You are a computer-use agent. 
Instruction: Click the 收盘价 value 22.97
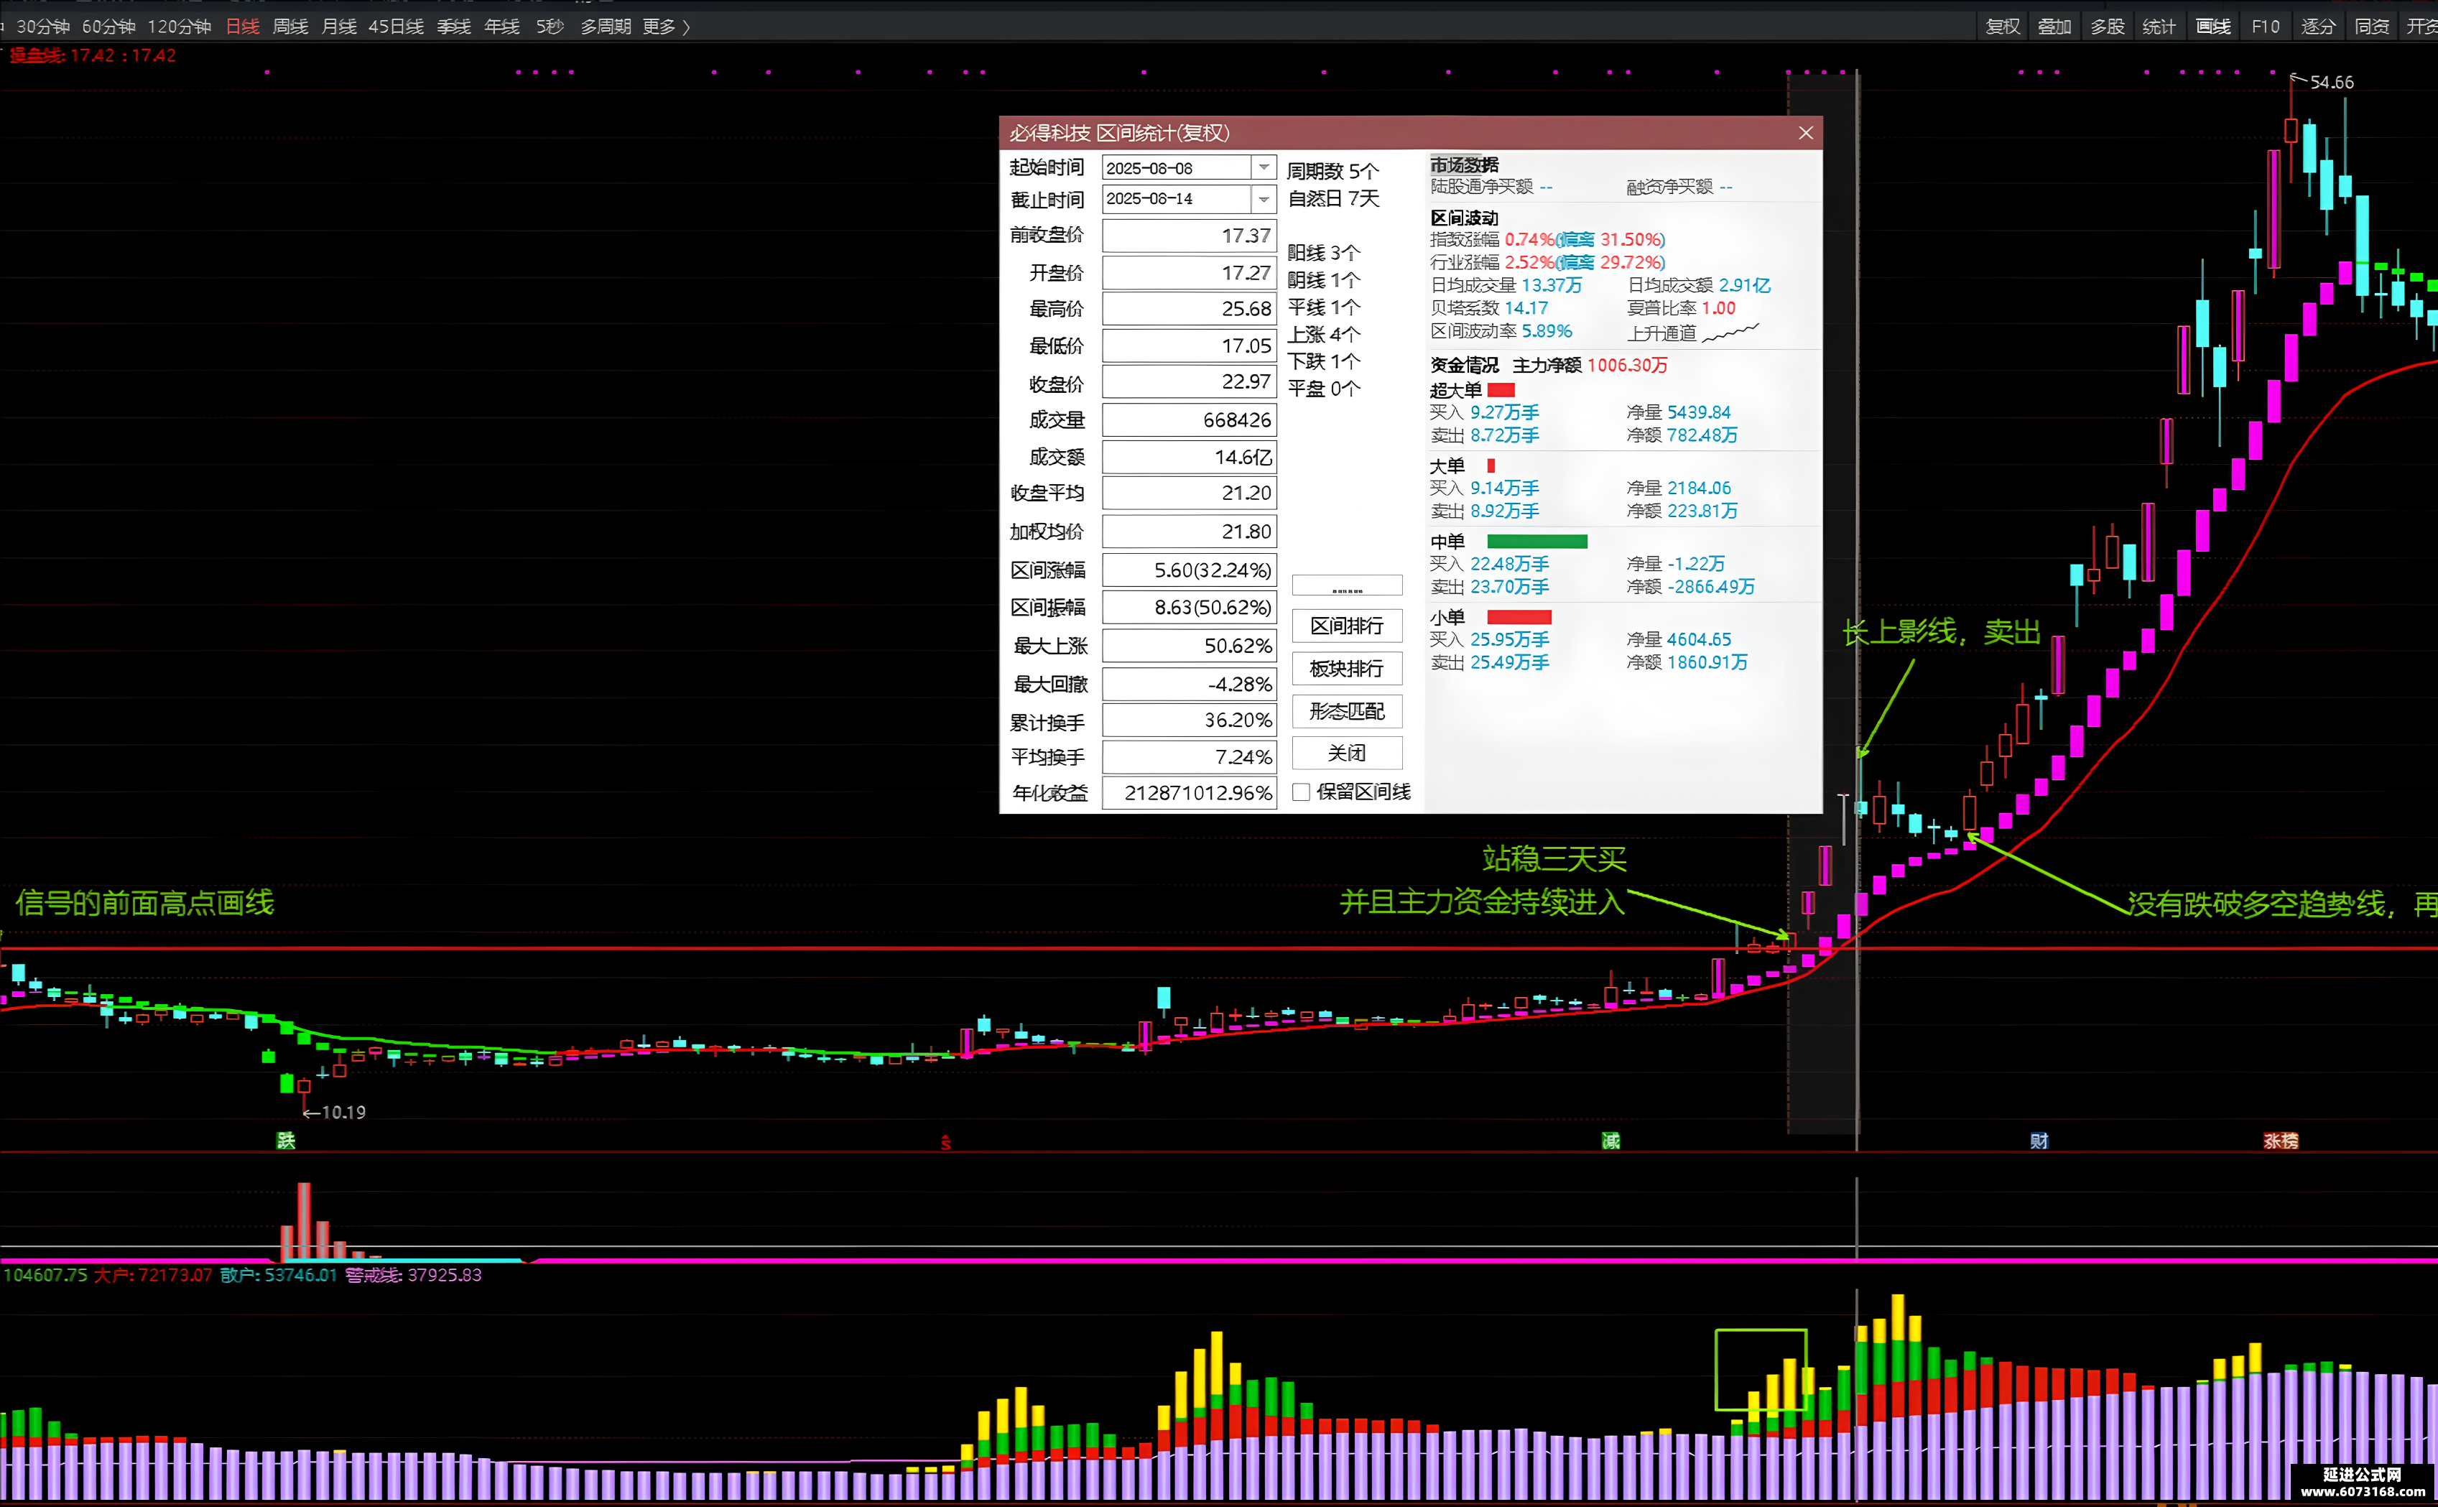pyautogui.click(x=1189, y=383)
